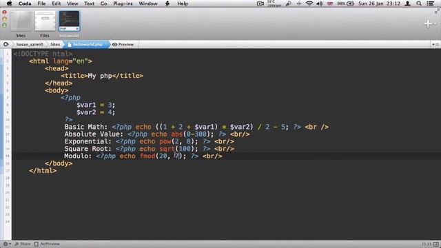This screenshot has width=441, height=248.
Task: Go to Sites in the path bar
Action: tap(55, 44)
